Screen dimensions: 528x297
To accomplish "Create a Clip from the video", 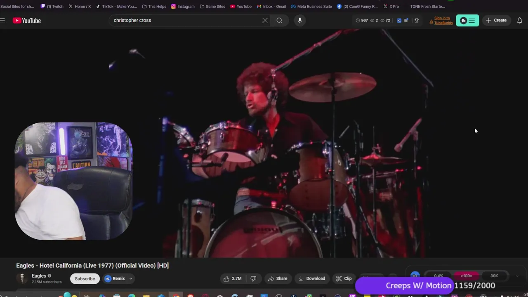I will point(344,278).
